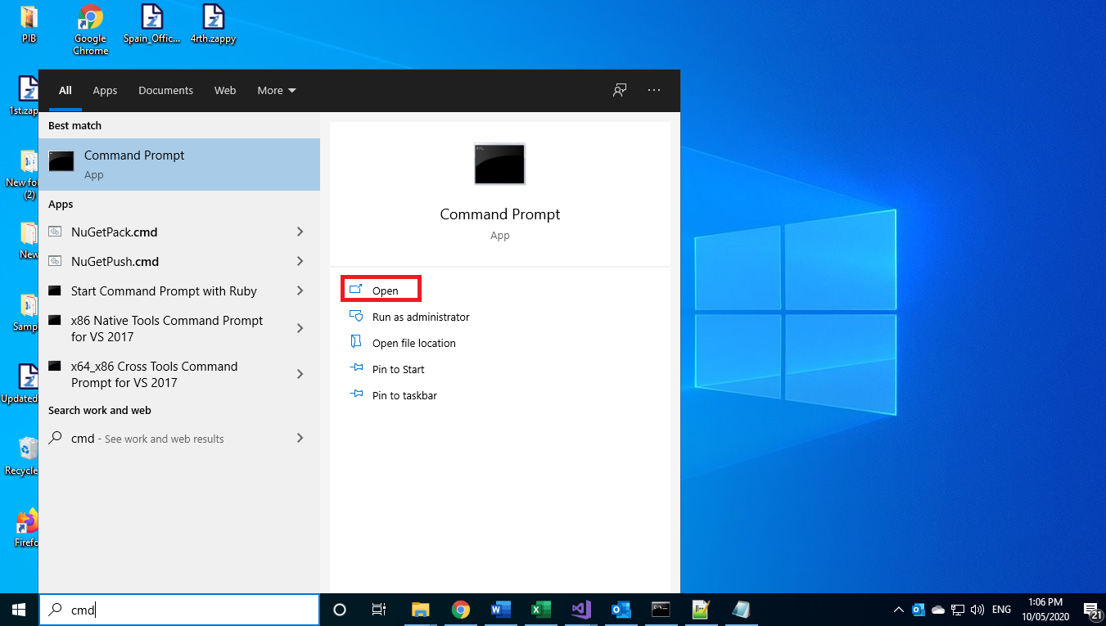Expand arrow for cmd web results
Viewport: 1106px width, 626px height.
[300, 439]
